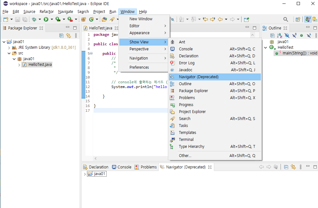Select Type Hierarchy in Show View
Viewport: 318px width, 208px height.
coord(215,147)
